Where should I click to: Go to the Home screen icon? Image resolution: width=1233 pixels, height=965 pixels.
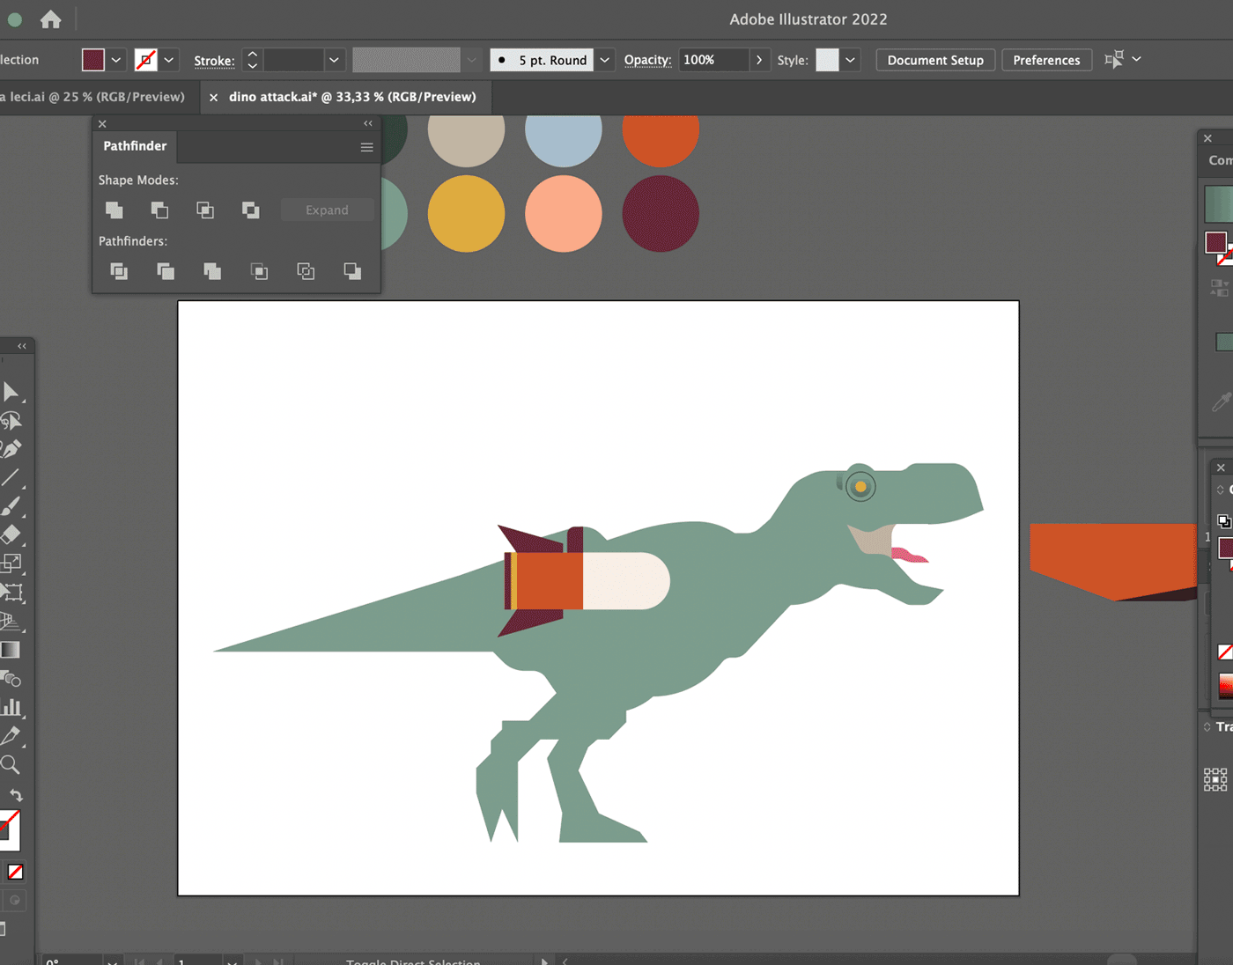51,19
